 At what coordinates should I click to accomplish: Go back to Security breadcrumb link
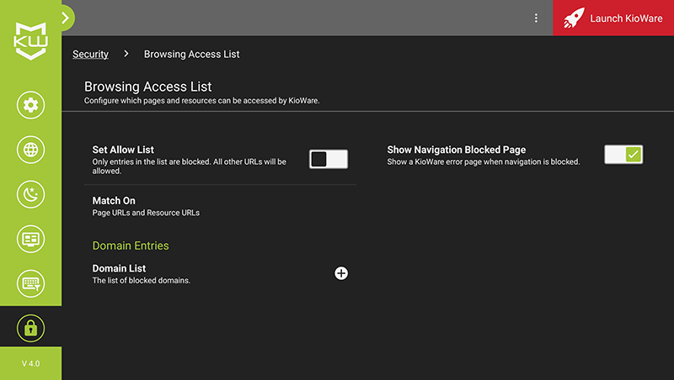(x=90, y=54)
